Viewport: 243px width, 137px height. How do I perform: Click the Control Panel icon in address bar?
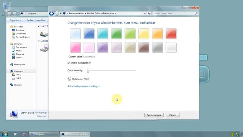pos(64,13)
